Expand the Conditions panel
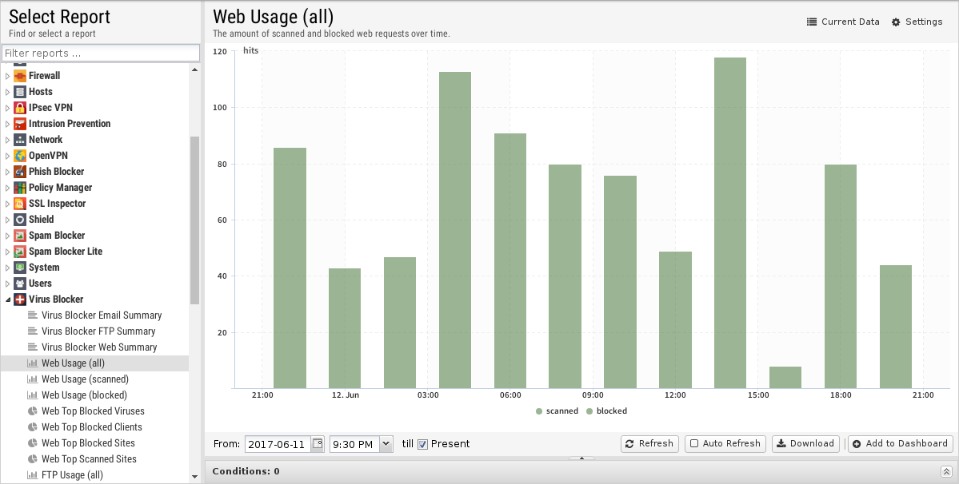Image resolution: width=959 pixels, height=484 pixels. pyautogui.click(x=946, y=471)
